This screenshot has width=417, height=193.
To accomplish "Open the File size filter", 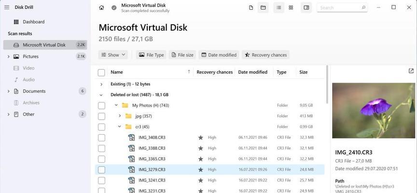I will click(x=182, y=55).
